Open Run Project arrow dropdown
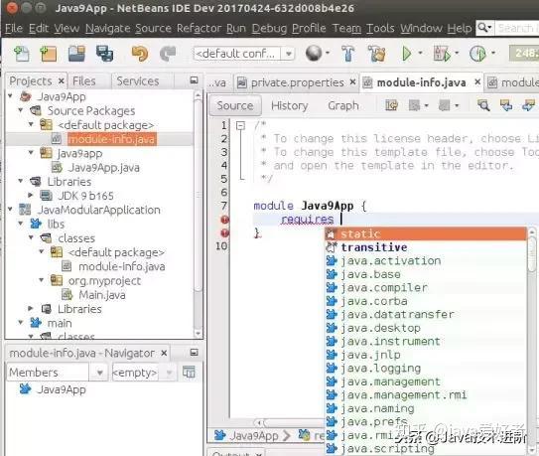539x456 pixels. click(x=420, y=53)
